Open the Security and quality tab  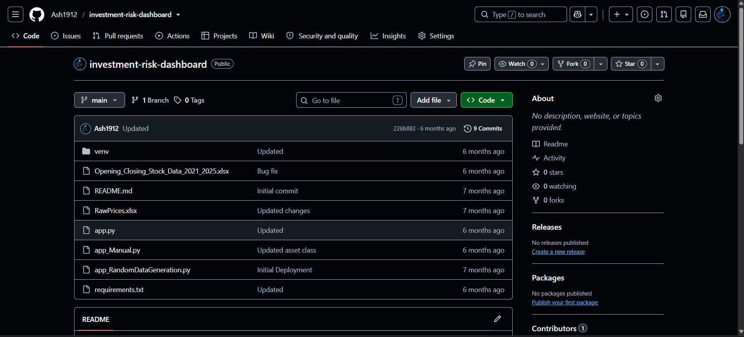(x=322, y=36)
